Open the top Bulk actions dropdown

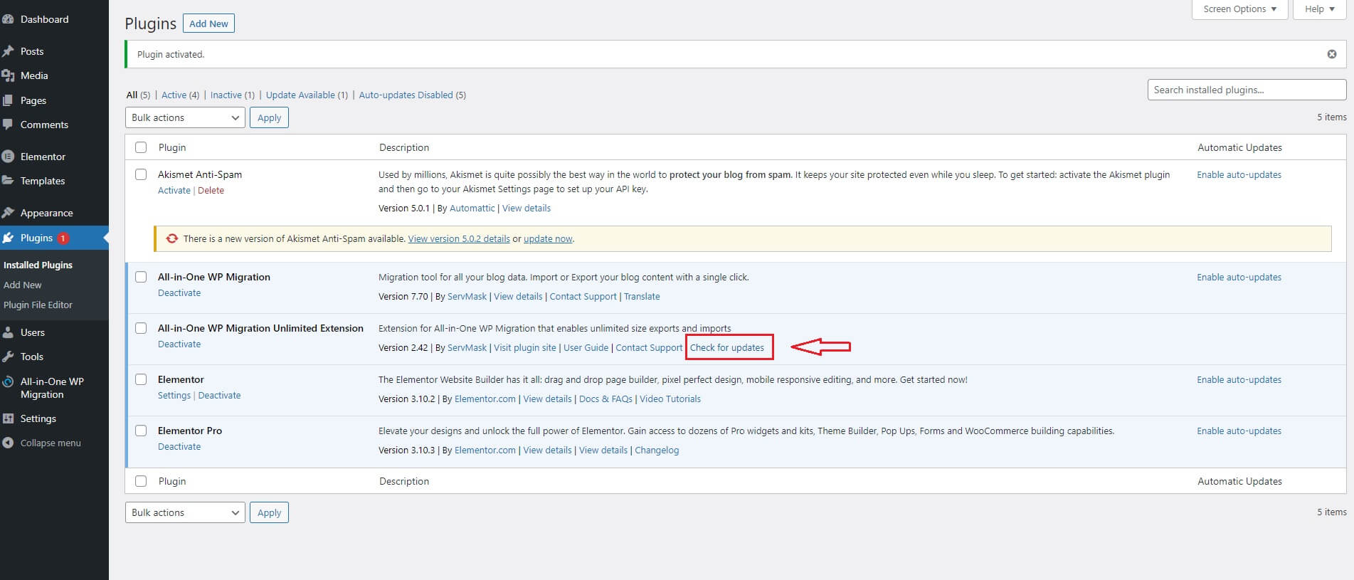[185, 117]
